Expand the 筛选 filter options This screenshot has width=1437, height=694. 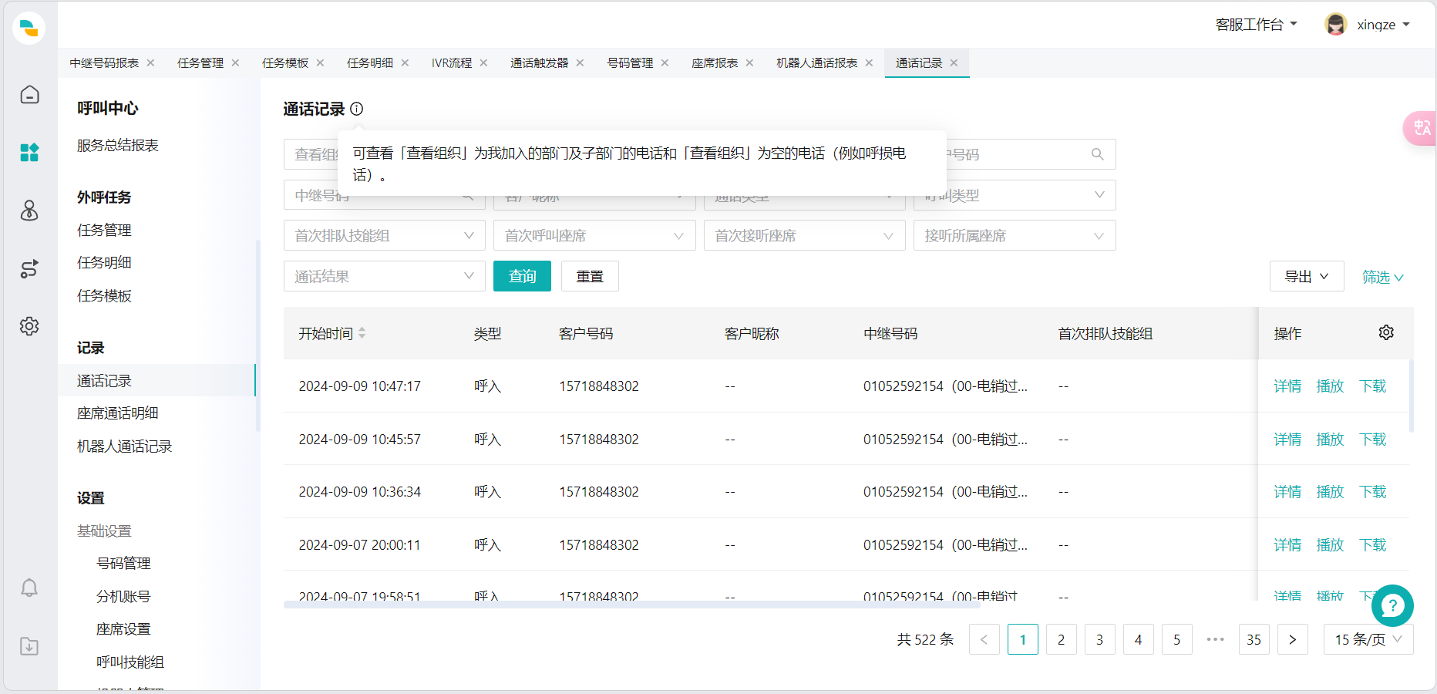1383,277
